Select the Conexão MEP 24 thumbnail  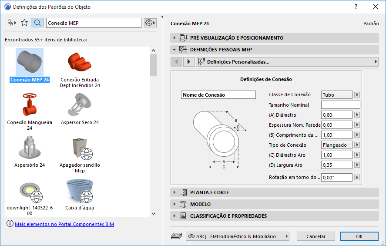(30, 62)
